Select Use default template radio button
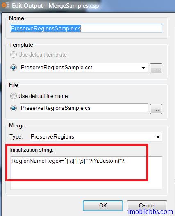The image size is (175, 216). coord(14,55)
